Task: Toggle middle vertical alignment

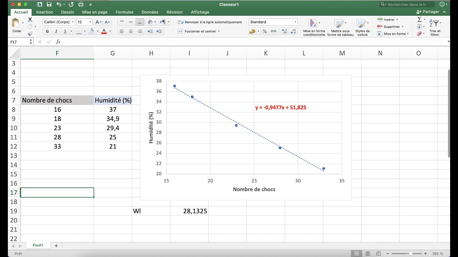Action: (x=131, y=22)
